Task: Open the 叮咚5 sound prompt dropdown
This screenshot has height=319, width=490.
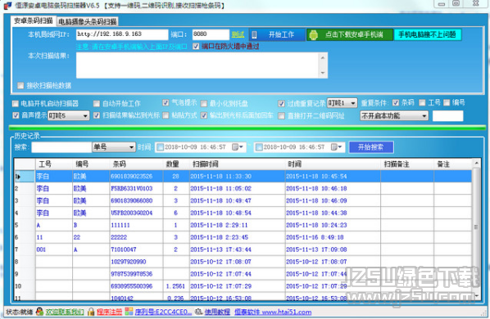Action: point(69,115)
